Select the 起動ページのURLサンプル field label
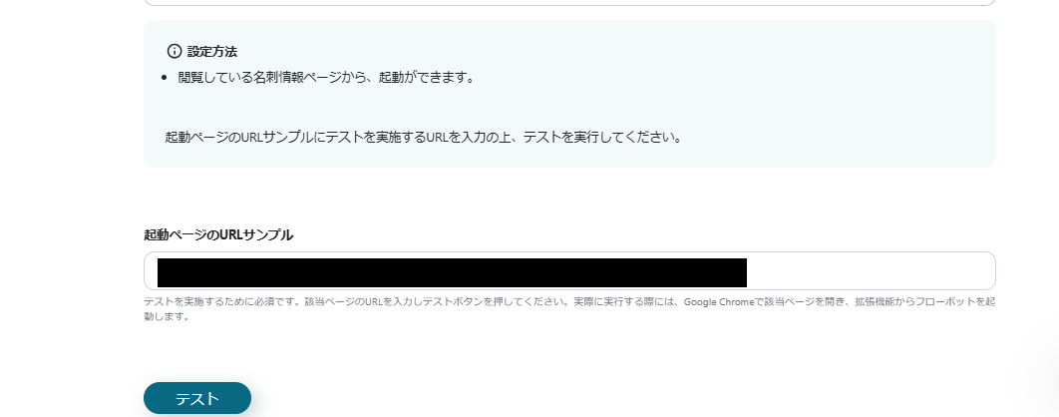 (218, 235)
